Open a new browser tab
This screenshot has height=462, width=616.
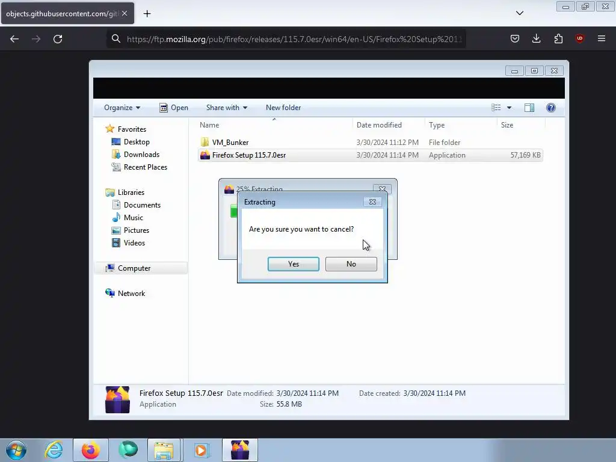tap(147, 14)
